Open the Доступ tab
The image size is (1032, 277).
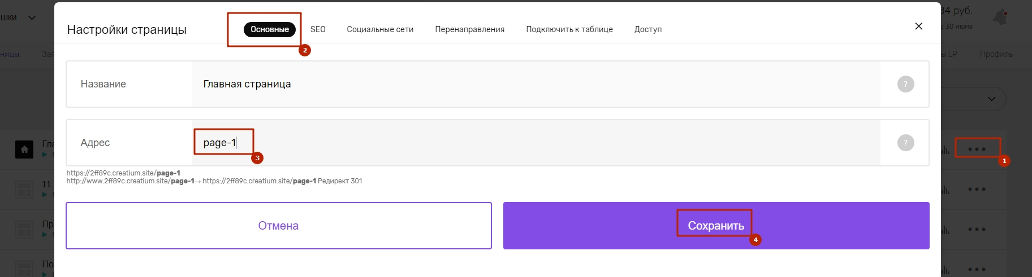648,29
